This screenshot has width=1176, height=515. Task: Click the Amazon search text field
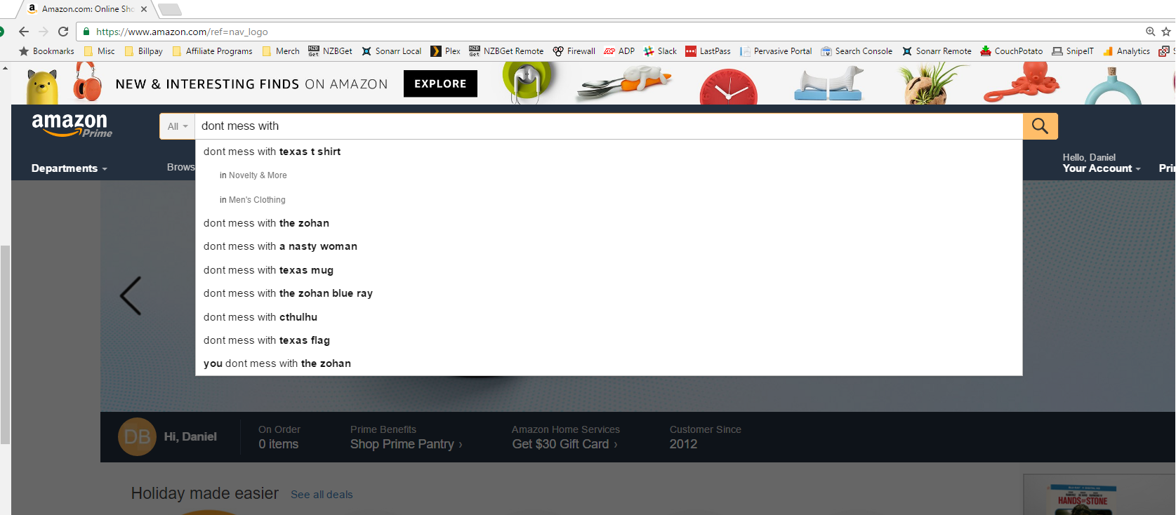coord(609,126)
